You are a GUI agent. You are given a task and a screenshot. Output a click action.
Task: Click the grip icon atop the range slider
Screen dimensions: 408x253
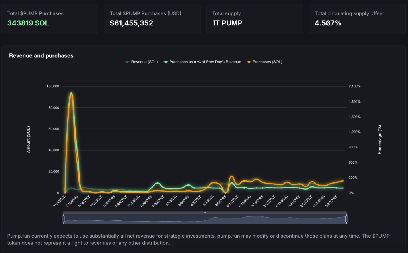(205, 213)
